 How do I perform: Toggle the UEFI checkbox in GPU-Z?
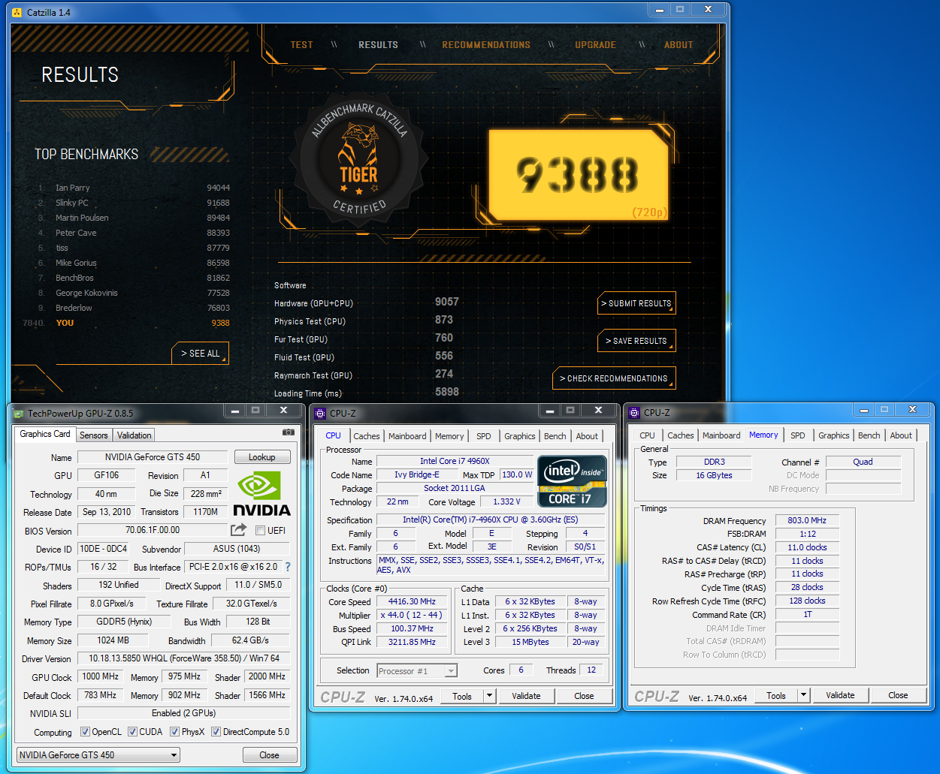coord(260,531)
